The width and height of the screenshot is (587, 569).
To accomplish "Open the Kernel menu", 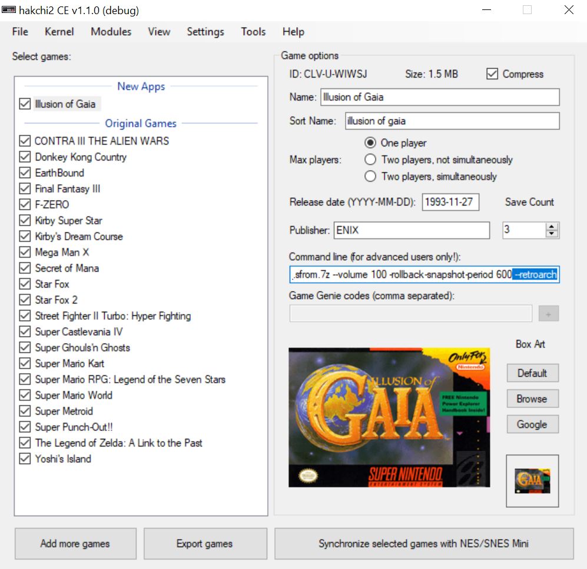I will coord(59,32).
